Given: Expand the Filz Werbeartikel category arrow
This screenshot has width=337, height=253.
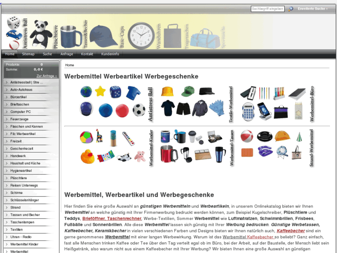Looking at the screenshot, I should point(6,134).
